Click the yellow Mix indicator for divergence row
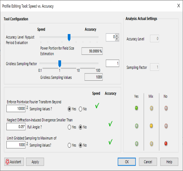Viewport: 183px width, 171px height. [151, 126]
